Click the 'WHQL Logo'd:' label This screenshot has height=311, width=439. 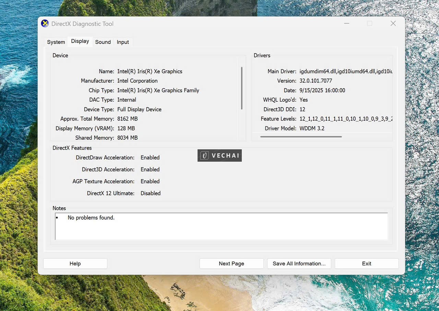point(280,100)
